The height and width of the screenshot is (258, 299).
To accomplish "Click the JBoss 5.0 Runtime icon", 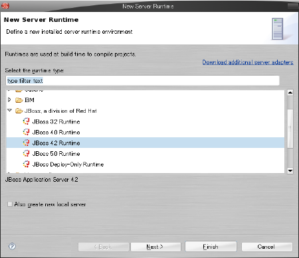I will (26, 153).
